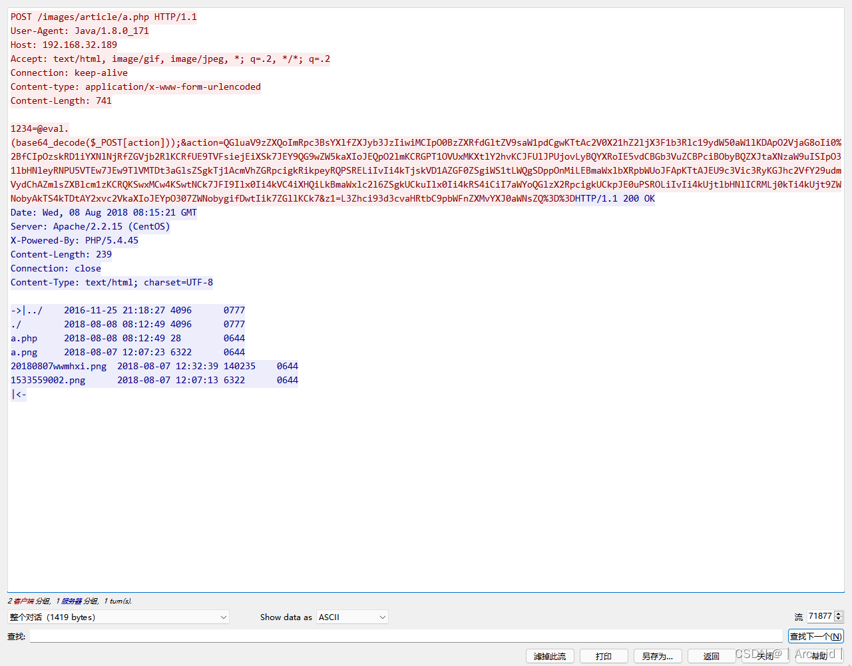Click the Server: Apache/2.2.15 (CentOS) line
The width and height of the screenshot is (852, 666).
tap(91, 227)
